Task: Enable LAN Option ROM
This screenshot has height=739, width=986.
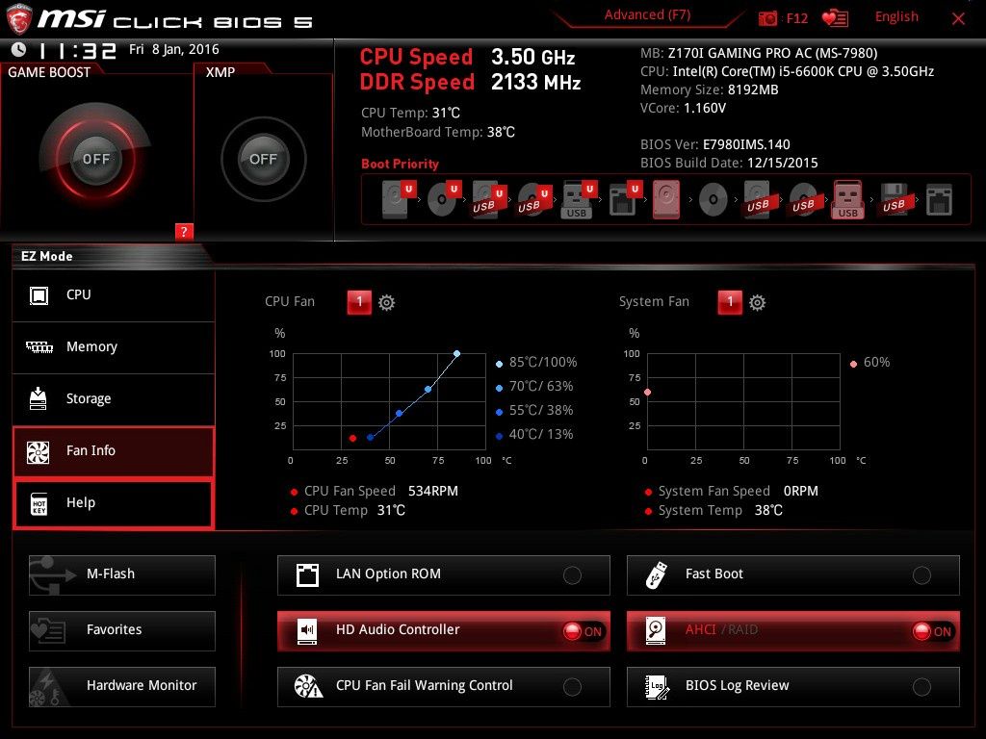Action: tap(443, 574)
